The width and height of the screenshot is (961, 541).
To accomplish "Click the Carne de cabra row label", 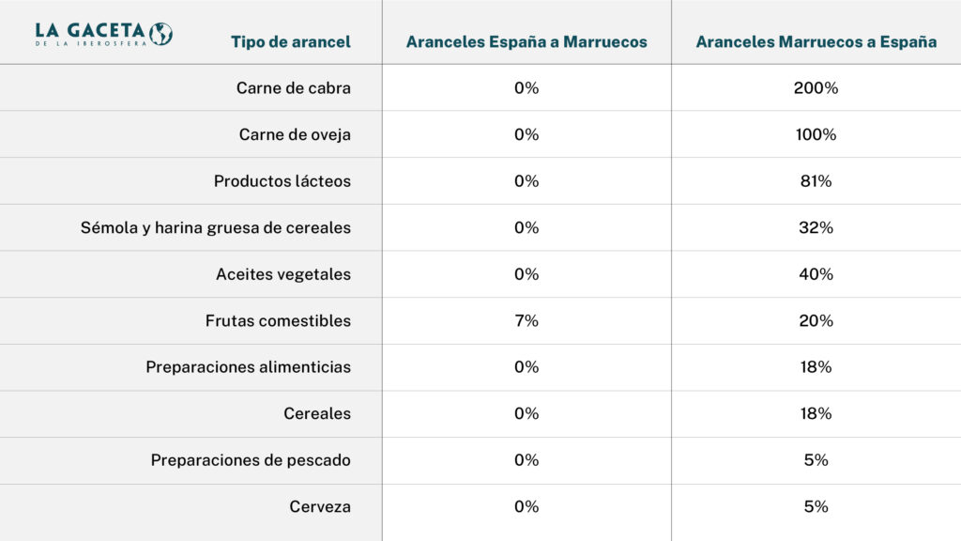I will pos(294,87).
